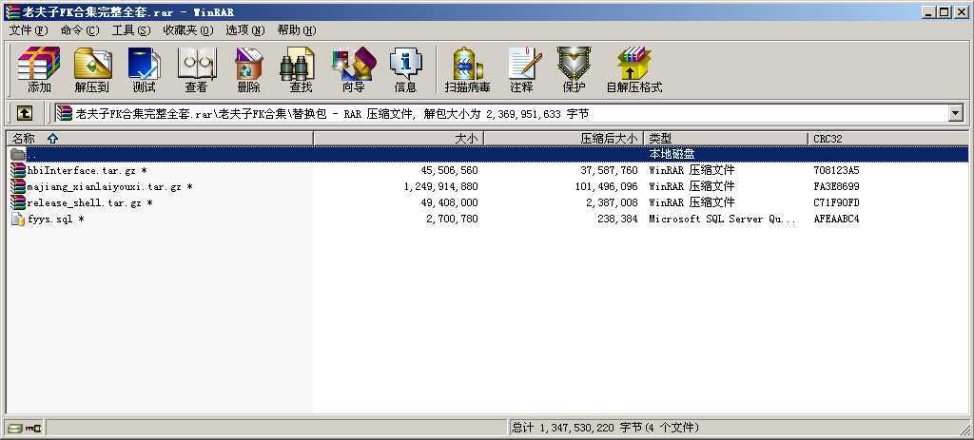The width and height of the screenshot is (974, 440).
Task: Click the 添加 (Add) toolbar icon
Action: point(39,69)
